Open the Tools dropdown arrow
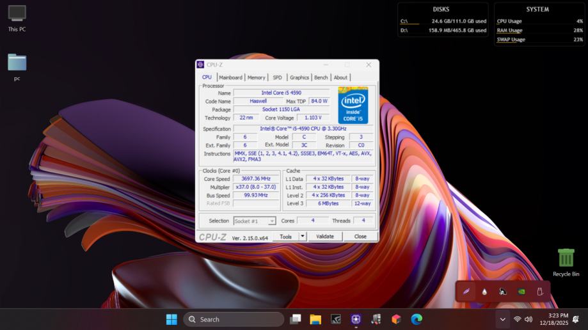 [303, 236]
